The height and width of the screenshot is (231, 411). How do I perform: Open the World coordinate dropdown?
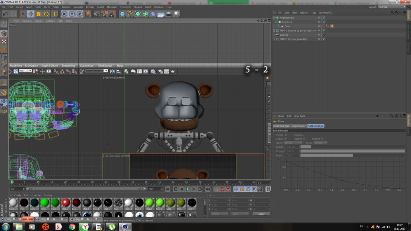[x=220, y=214]
